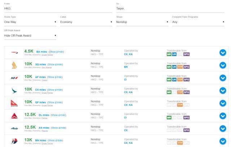Expand the BA miles result details
Screen dimensions: 231x147
tap(223, 52)
